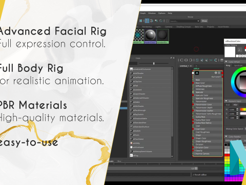The image size is (246, 185).
Task: Open the Graph menu in Hypershade
Action: click(x=143, y=13)
